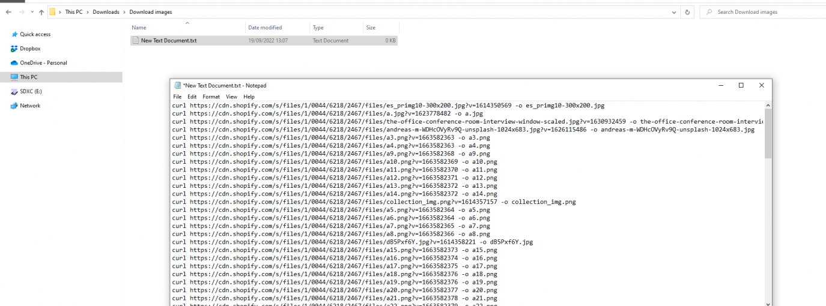Image resolution: width=826 pixels, height=306 pixels.
Task: Click Downloads in the breadcrumb path
Action: point(105,12)
